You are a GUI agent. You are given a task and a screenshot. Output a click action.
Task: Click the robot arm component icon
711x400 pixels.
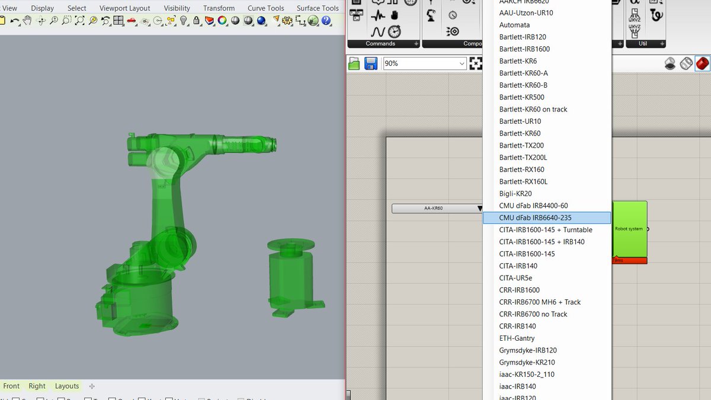[431, 15]
